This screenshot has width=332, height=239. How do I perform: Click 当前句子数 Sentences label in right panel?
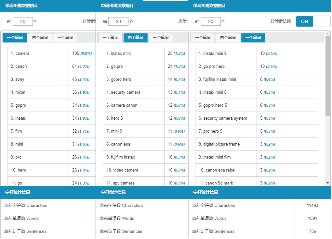(213, 231)
